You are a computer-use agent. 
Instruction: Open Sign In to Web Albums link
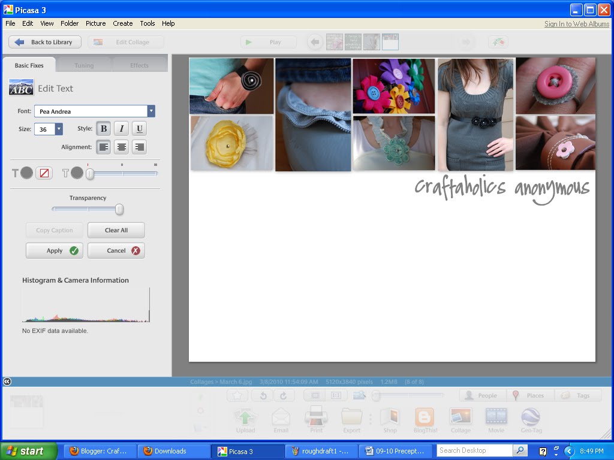(576, 23)
